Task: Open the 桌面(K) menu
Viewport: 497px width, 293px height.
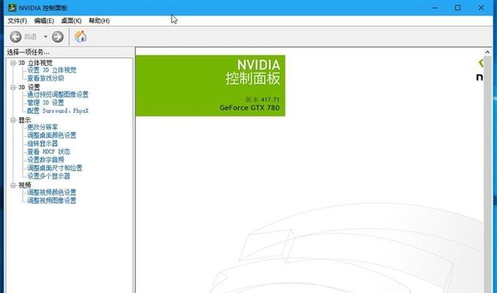Action: point(71,21)
